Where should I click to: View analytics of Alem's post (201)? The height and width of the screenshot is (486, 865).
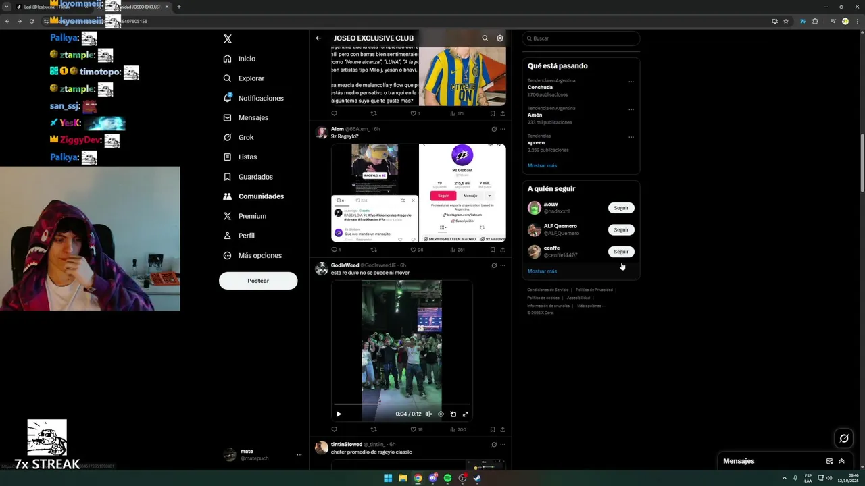click(457, 250)
